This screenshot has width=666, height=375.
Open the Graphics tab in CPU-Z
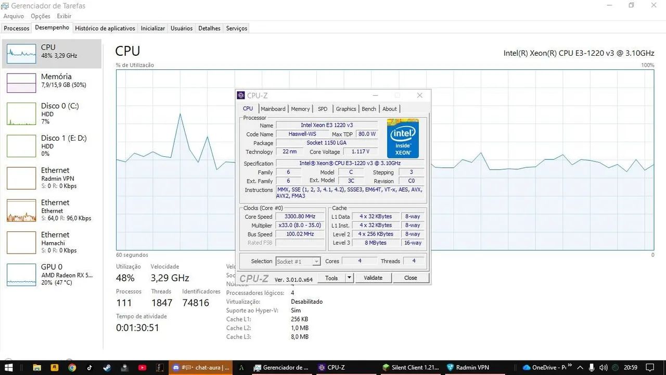coord(346,109)
